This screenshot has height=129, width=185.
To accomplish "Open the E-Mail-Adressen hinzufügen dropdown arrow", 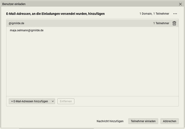I will coord(53,101).
